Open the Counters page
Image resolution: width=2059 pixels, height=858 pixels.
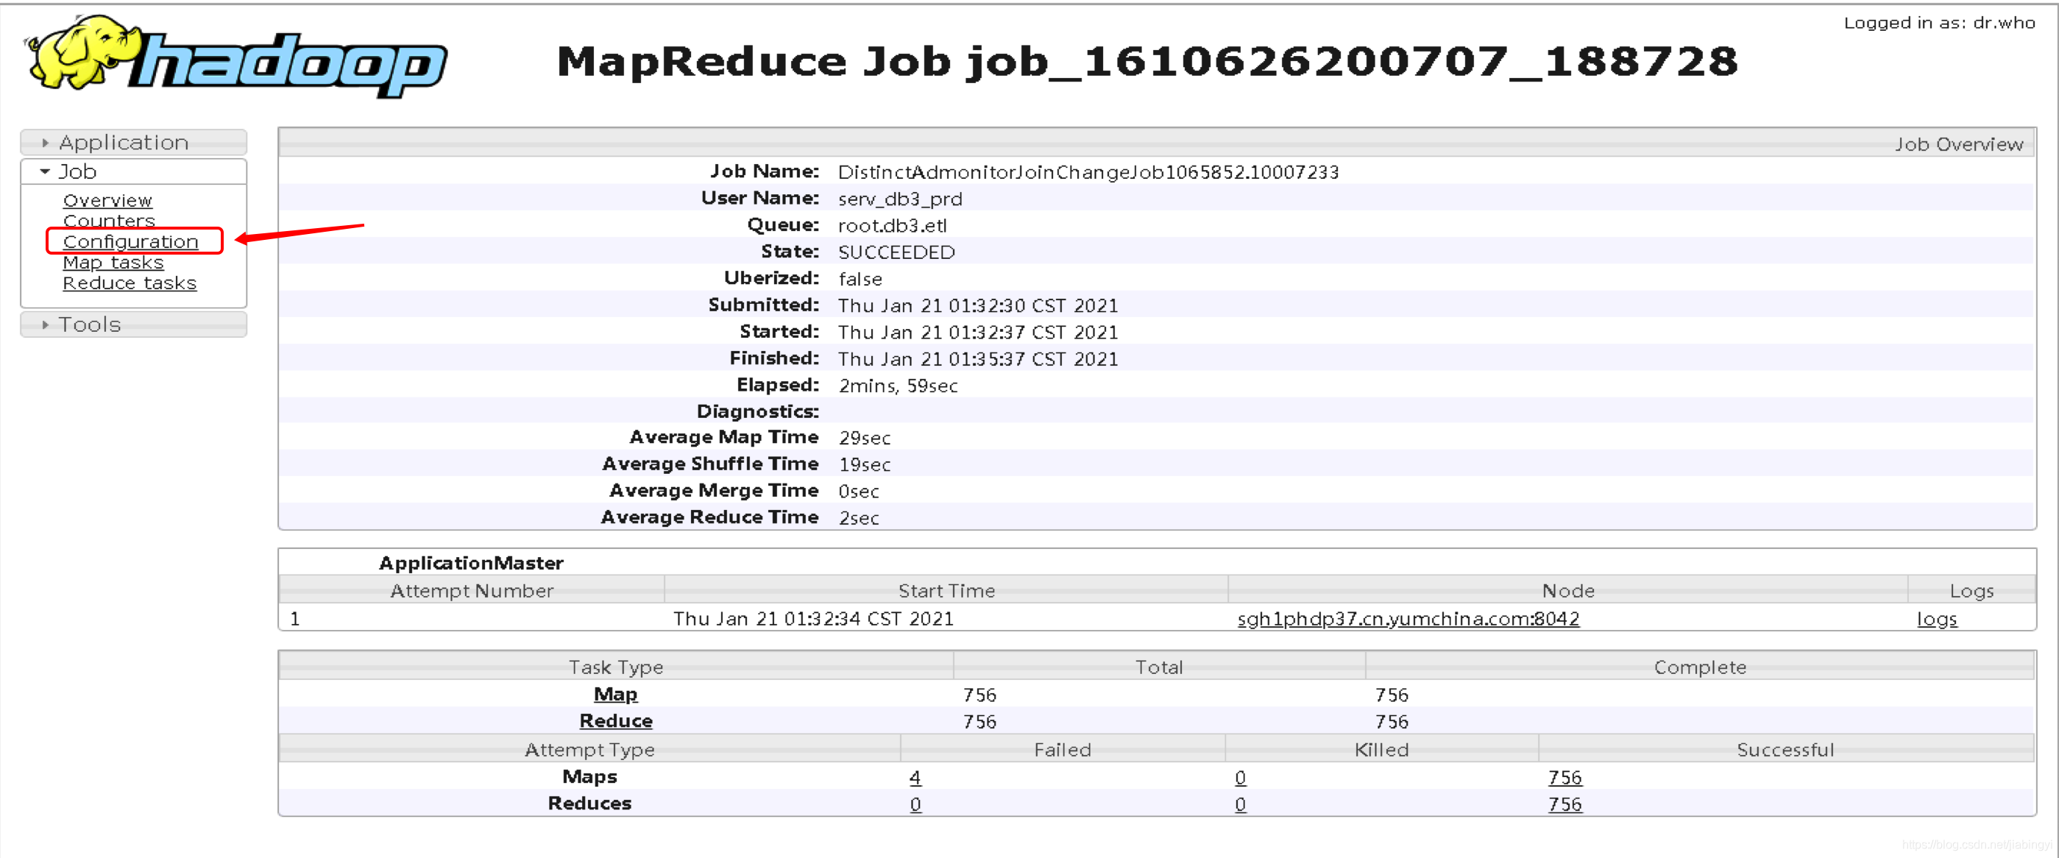click(109, 221)
